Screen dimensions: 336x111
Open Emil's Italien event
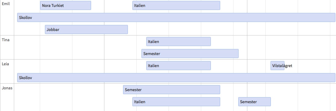pyautogui.click(x=176, y=5)
